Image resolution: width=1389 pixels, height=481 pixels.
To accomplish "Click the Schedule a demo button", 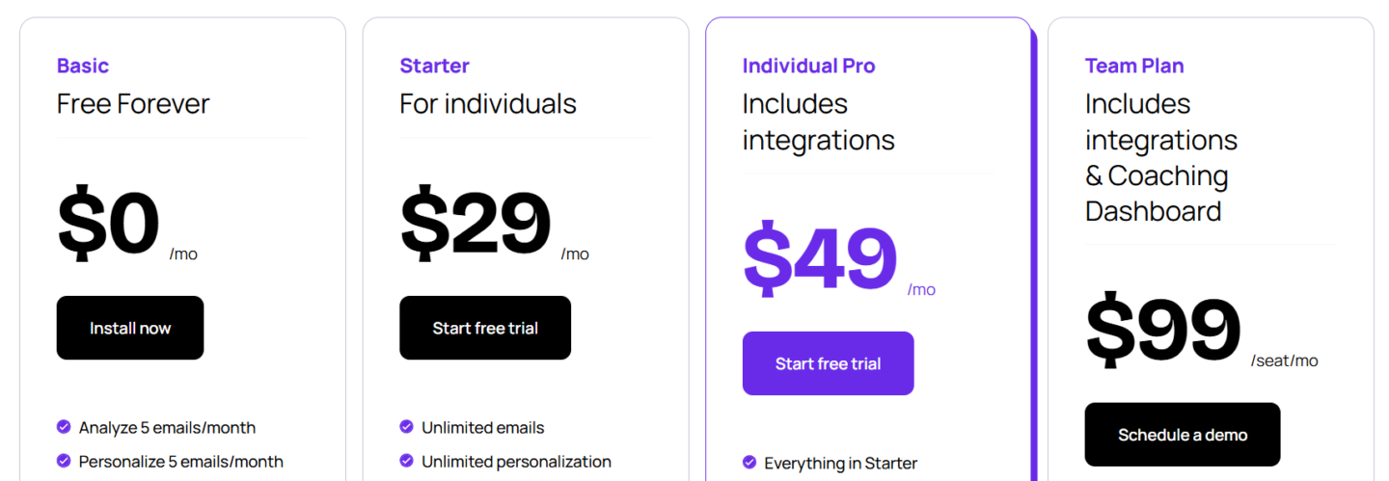I will pyautogui.click(x=1183, y=435).
